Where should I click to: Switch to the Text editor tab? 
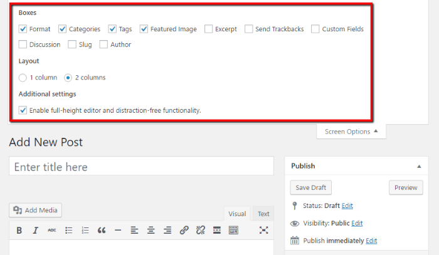tap(263, 214)
